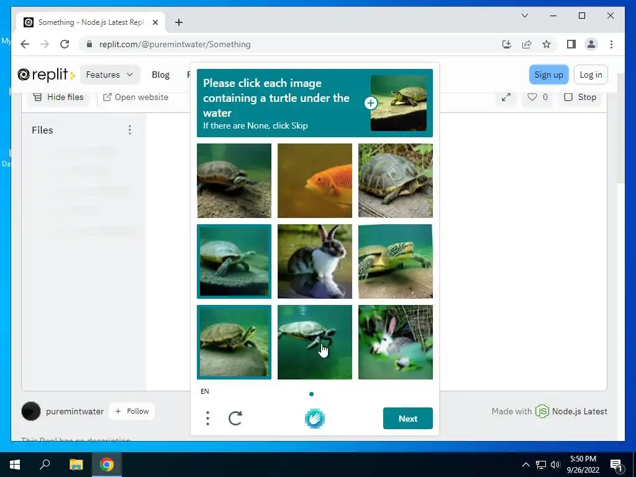Open volume control tray icon
Screen dimensions: 636x477
pos(555,465)
